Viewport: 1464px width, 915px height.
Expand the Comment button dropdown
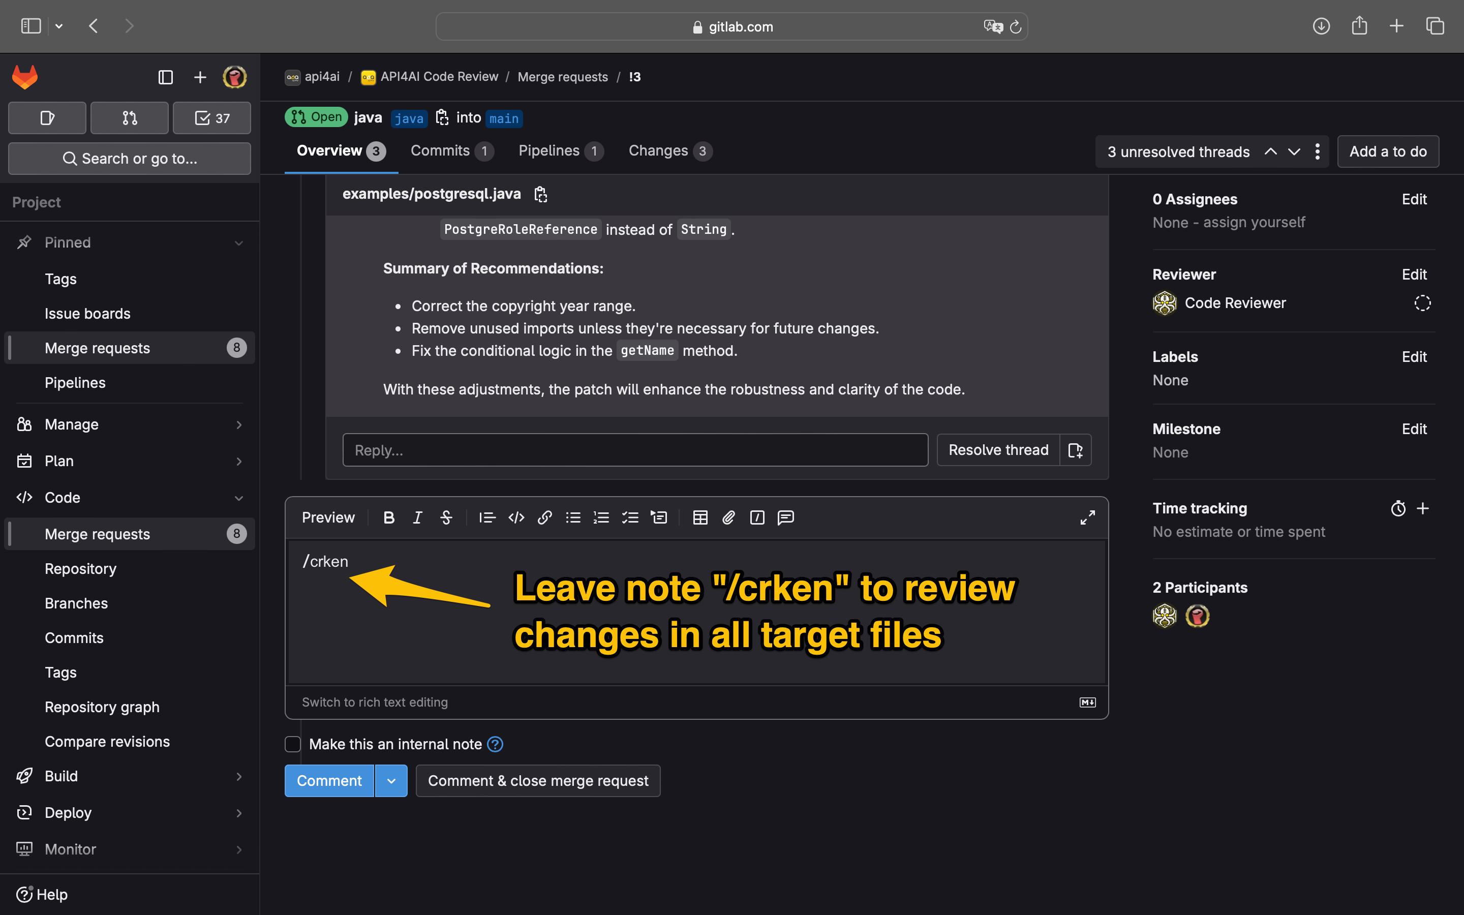(x=390, y=781)
